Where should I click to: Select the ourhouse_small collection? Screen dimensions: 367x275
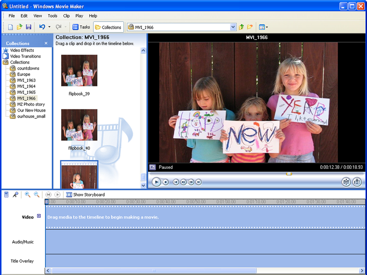(31, 116)
